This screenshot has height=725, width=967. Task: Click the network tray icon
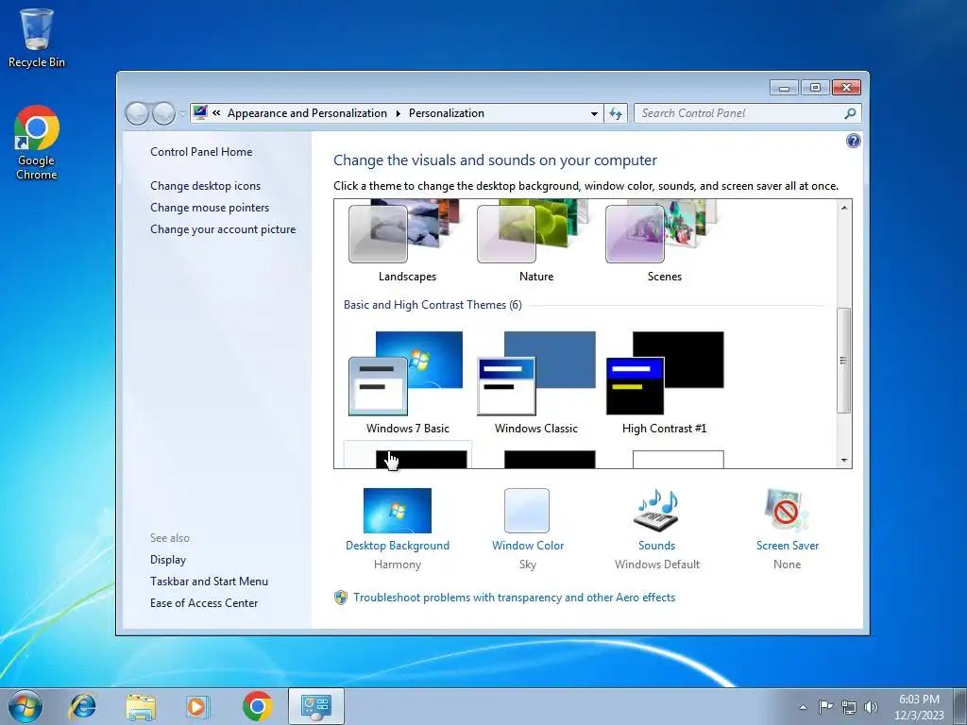849,707
